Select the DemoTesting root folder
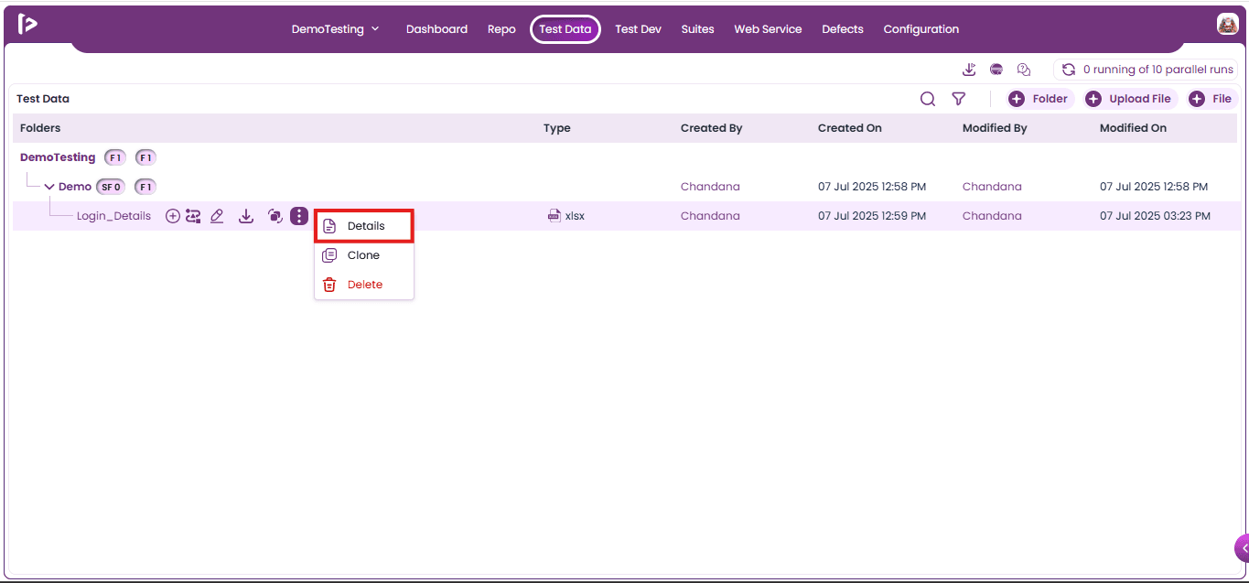The image size is (1249, 583). pos(58,157)
